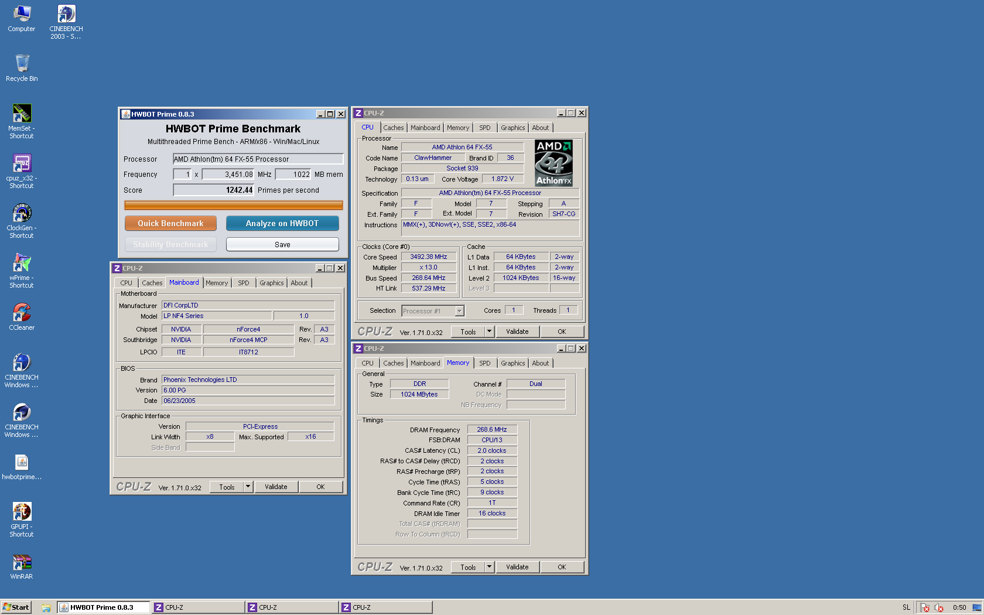Image resolution: width=984 pixels, height=615 pixels.
Task: Click the second CPU-Z taskbar button
Action: [292, 607]
